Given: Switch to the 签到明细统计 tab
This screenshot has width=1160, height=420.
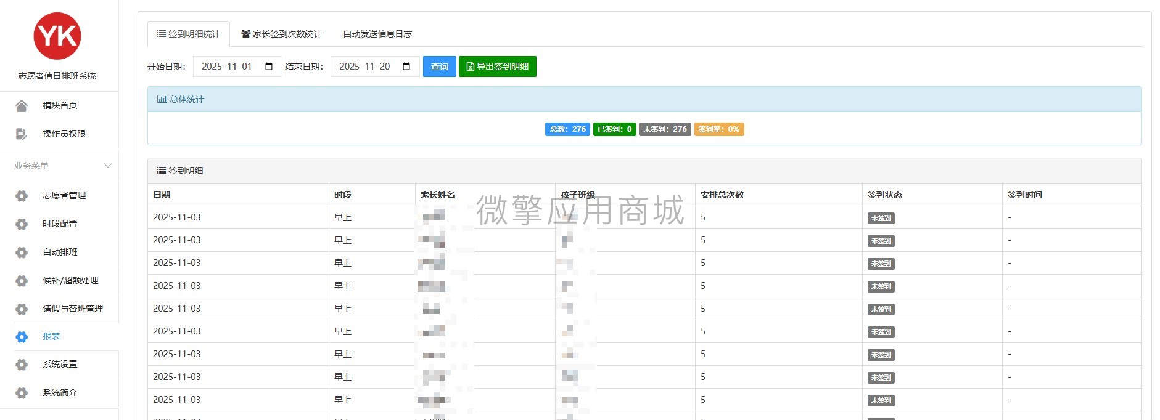Looking at the screenshot, I should tap(189, 34).
